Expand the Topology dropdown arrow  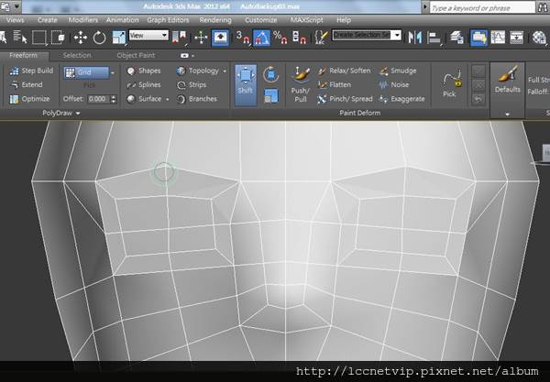pos(225,71)
